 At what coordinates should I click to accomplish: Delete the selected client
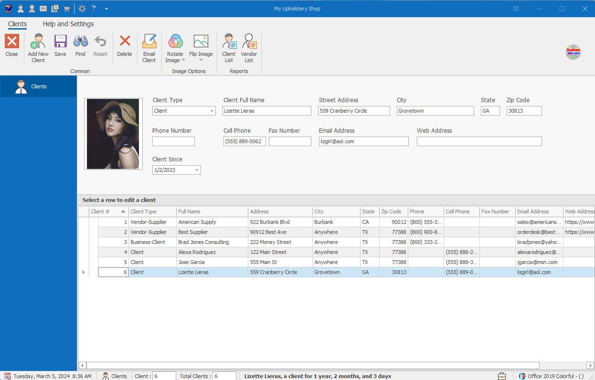point(125,46)
